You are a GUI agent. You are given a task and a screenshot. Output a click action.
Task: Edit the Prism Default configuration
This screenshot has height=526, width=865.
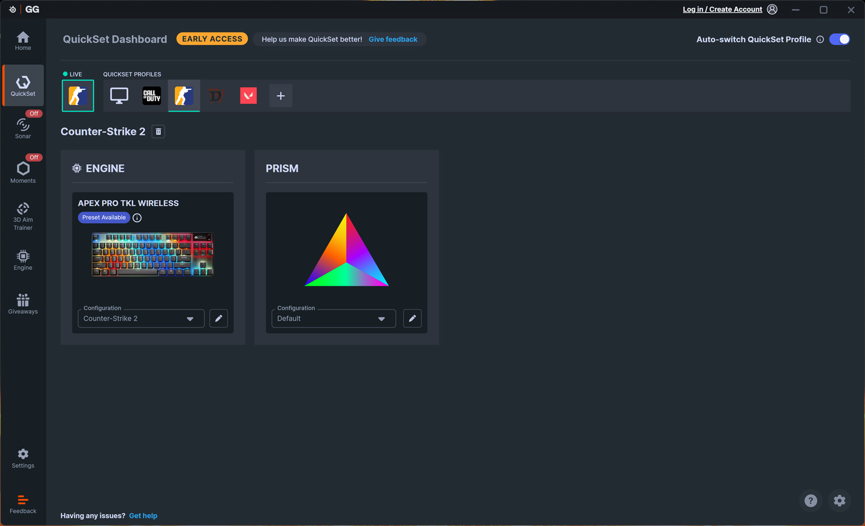pos(412,318)
